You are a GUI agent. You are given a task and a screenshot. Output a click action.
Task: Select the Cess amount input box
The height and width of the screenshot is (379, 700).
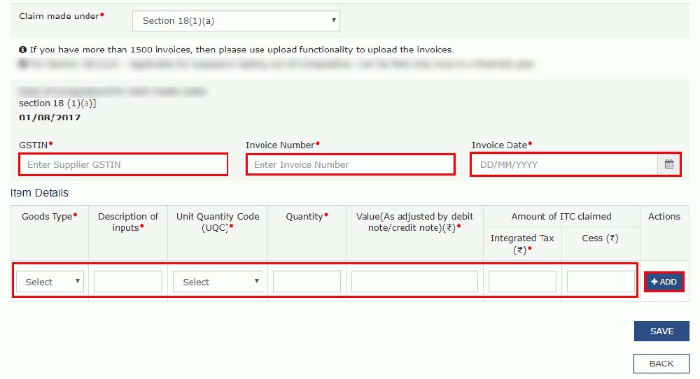click(601, 282)
